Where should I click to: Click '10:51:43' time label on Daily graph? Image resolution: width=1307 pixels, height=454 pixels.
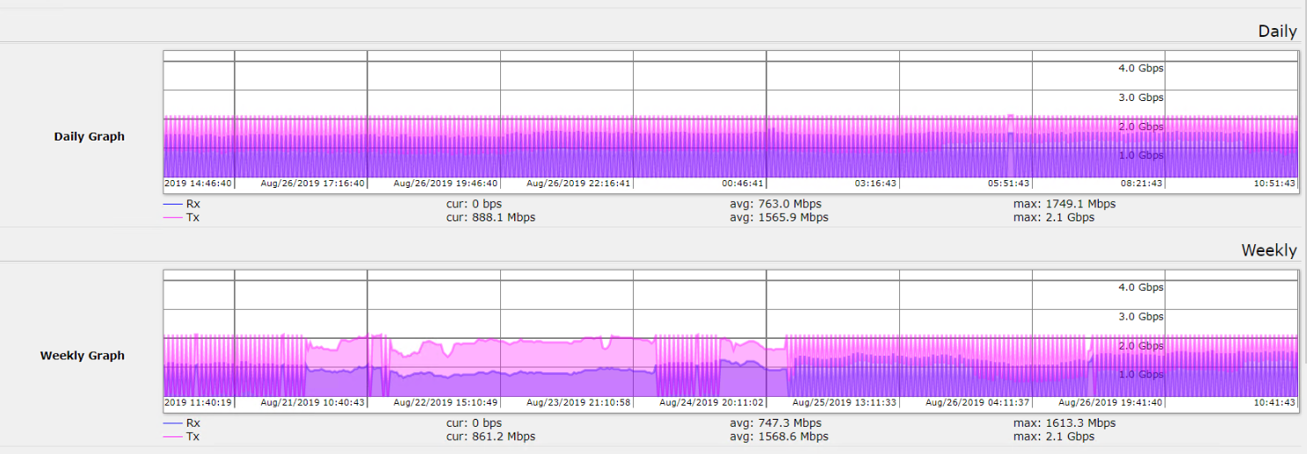(x=1274, y=184)
